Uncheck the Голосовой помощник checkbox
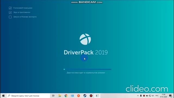 coord(10,8)
